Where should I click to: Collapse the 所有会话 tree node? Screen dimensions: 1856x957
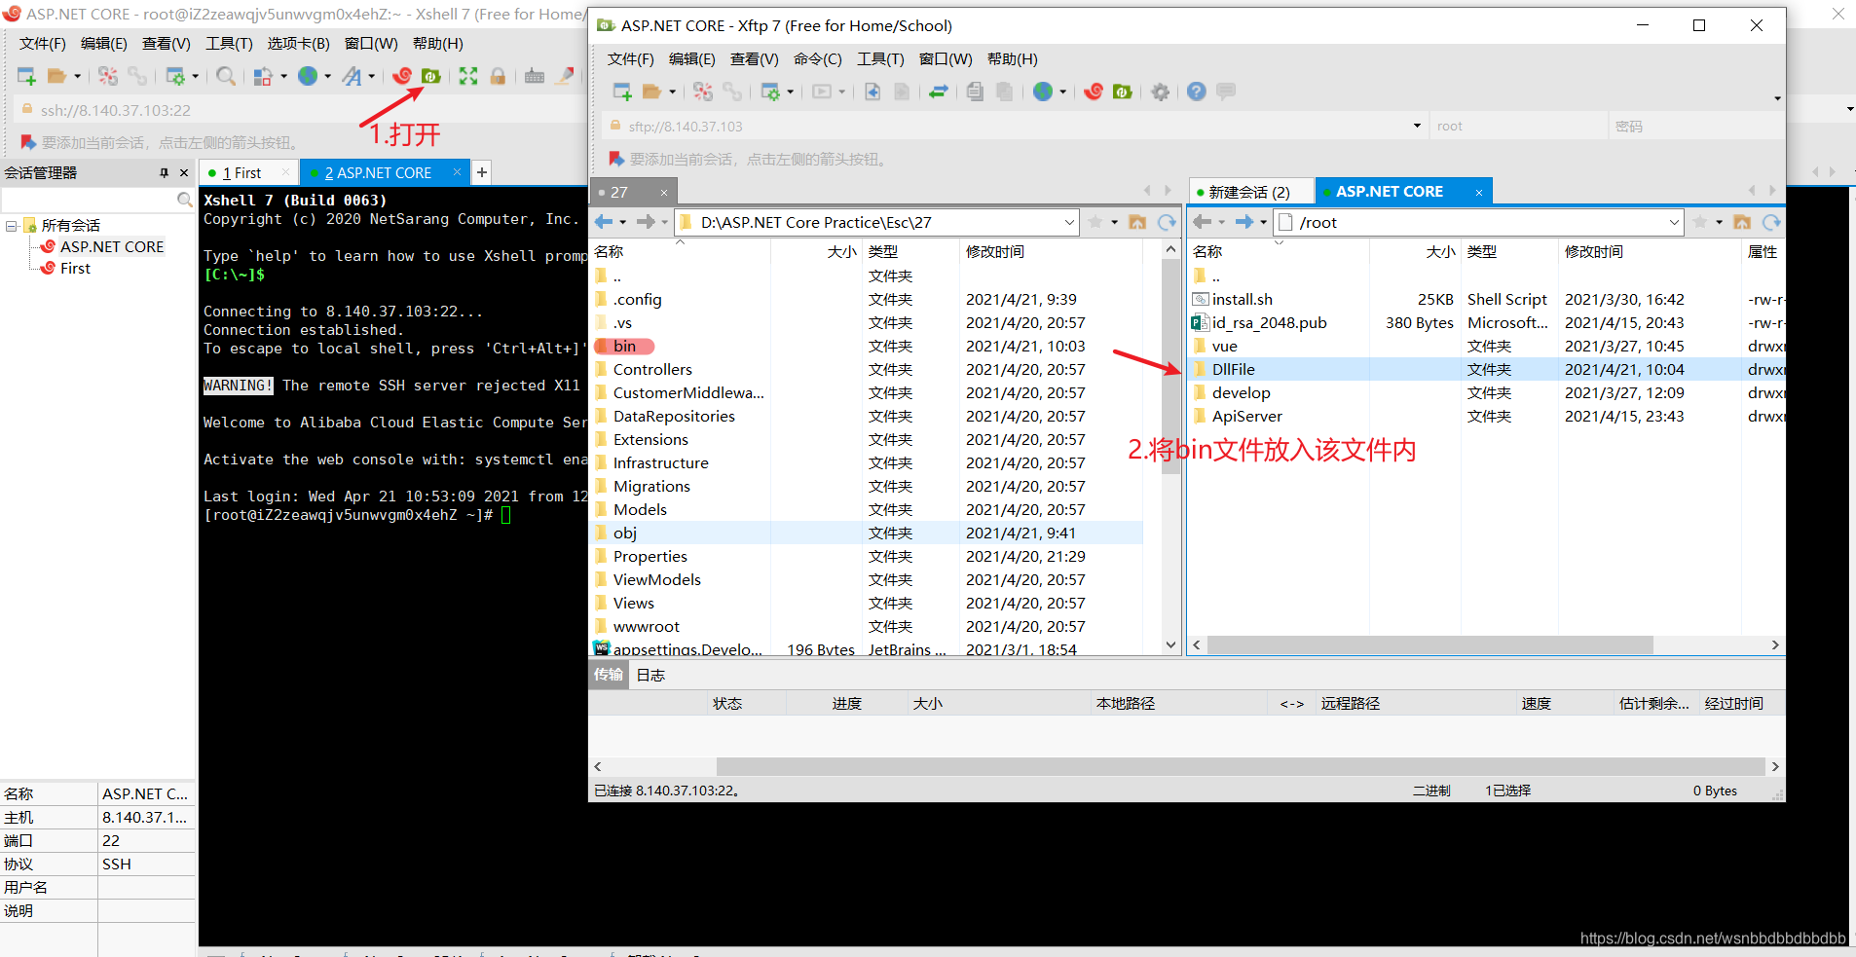(x=12, y=226)
